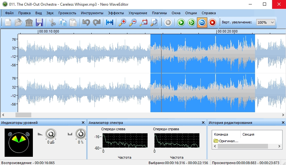Close the Индикаторы уровней panel
This screenshot has height=165, width=286.
[x=83, y=123]
